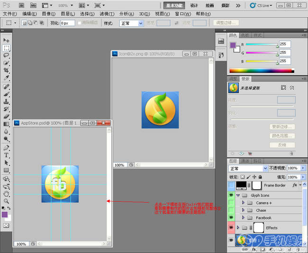Select the 基本功能 workspace button

(x=174, y=6)
